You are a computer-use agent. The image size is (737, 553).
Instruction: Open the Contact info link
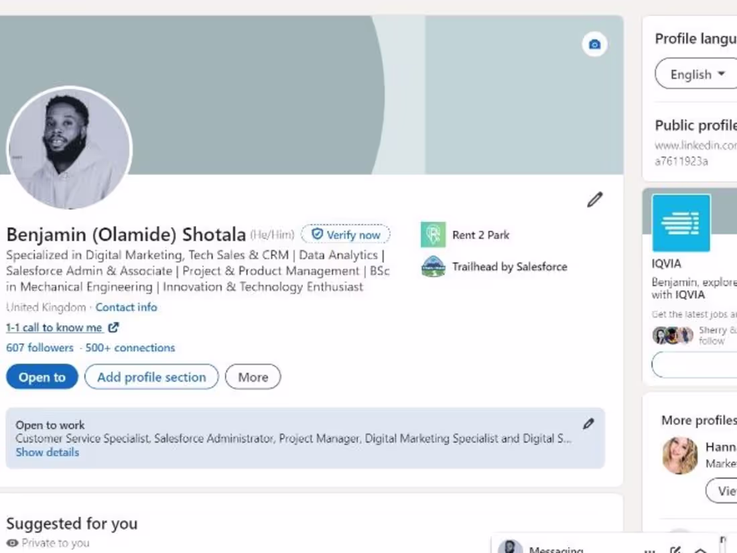[x=126, y=308]
